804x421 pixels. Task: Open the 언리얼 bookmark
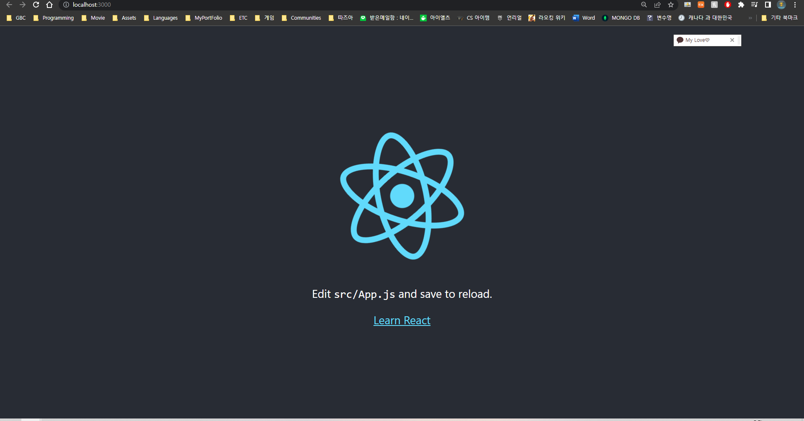coord(510,18)
